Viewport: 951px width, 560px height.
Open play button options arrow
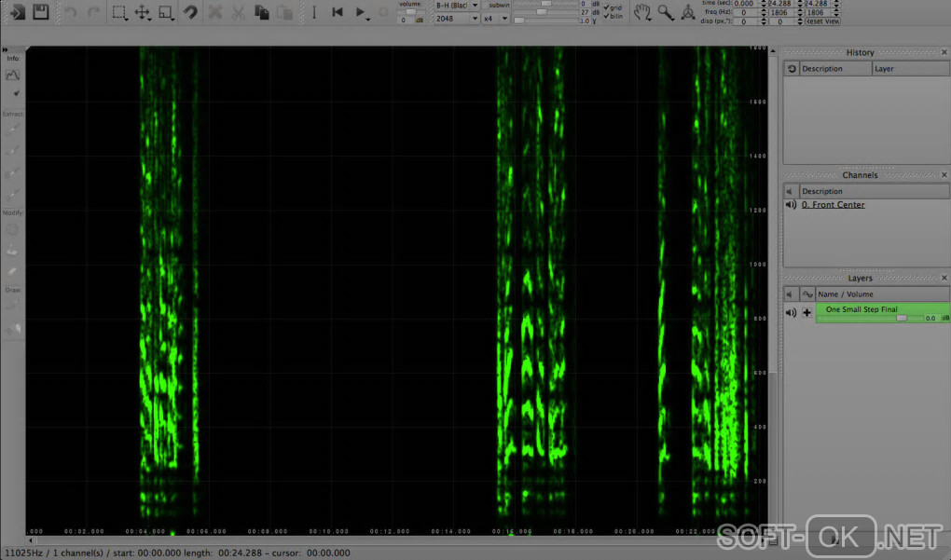368,20
